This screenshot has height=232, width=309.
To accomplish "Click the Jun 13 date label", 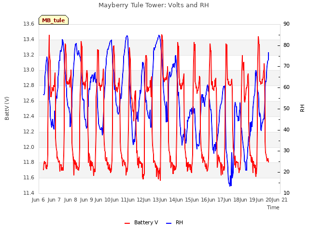I will tap(151, 200).
